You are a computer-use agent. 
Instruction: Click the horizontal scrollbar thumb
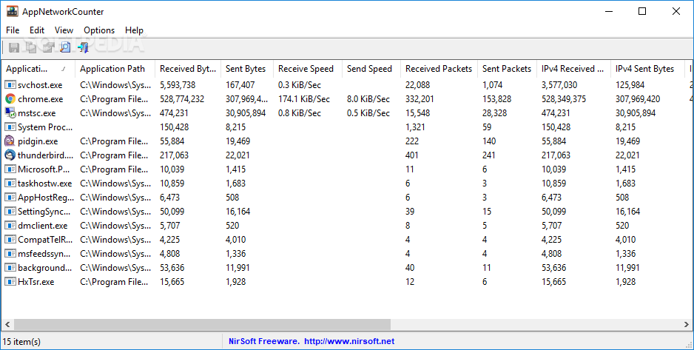pos(202,324)
